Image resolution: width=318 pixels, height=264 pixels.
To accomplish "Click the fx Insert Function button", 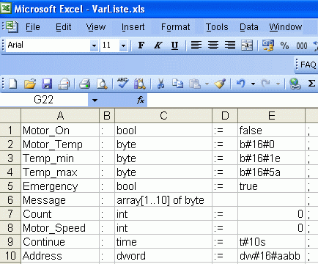I will click(141, 100).
